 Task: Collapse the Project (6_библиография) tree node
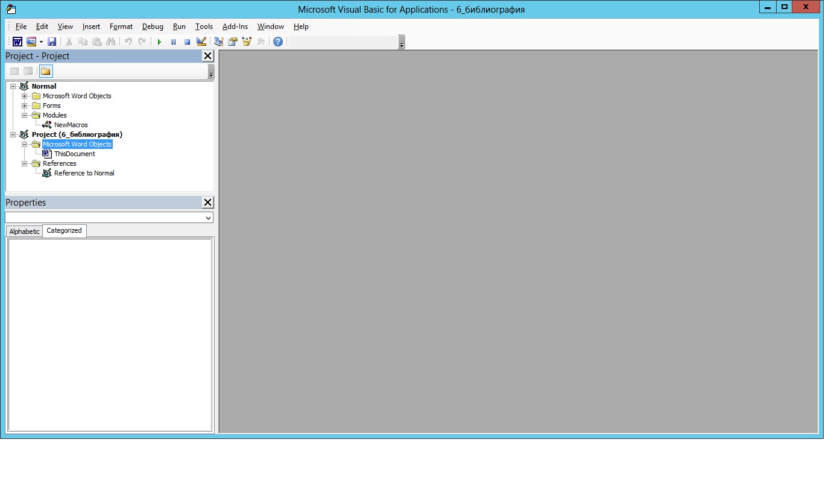pyautogui.click(x=13, y=134)
